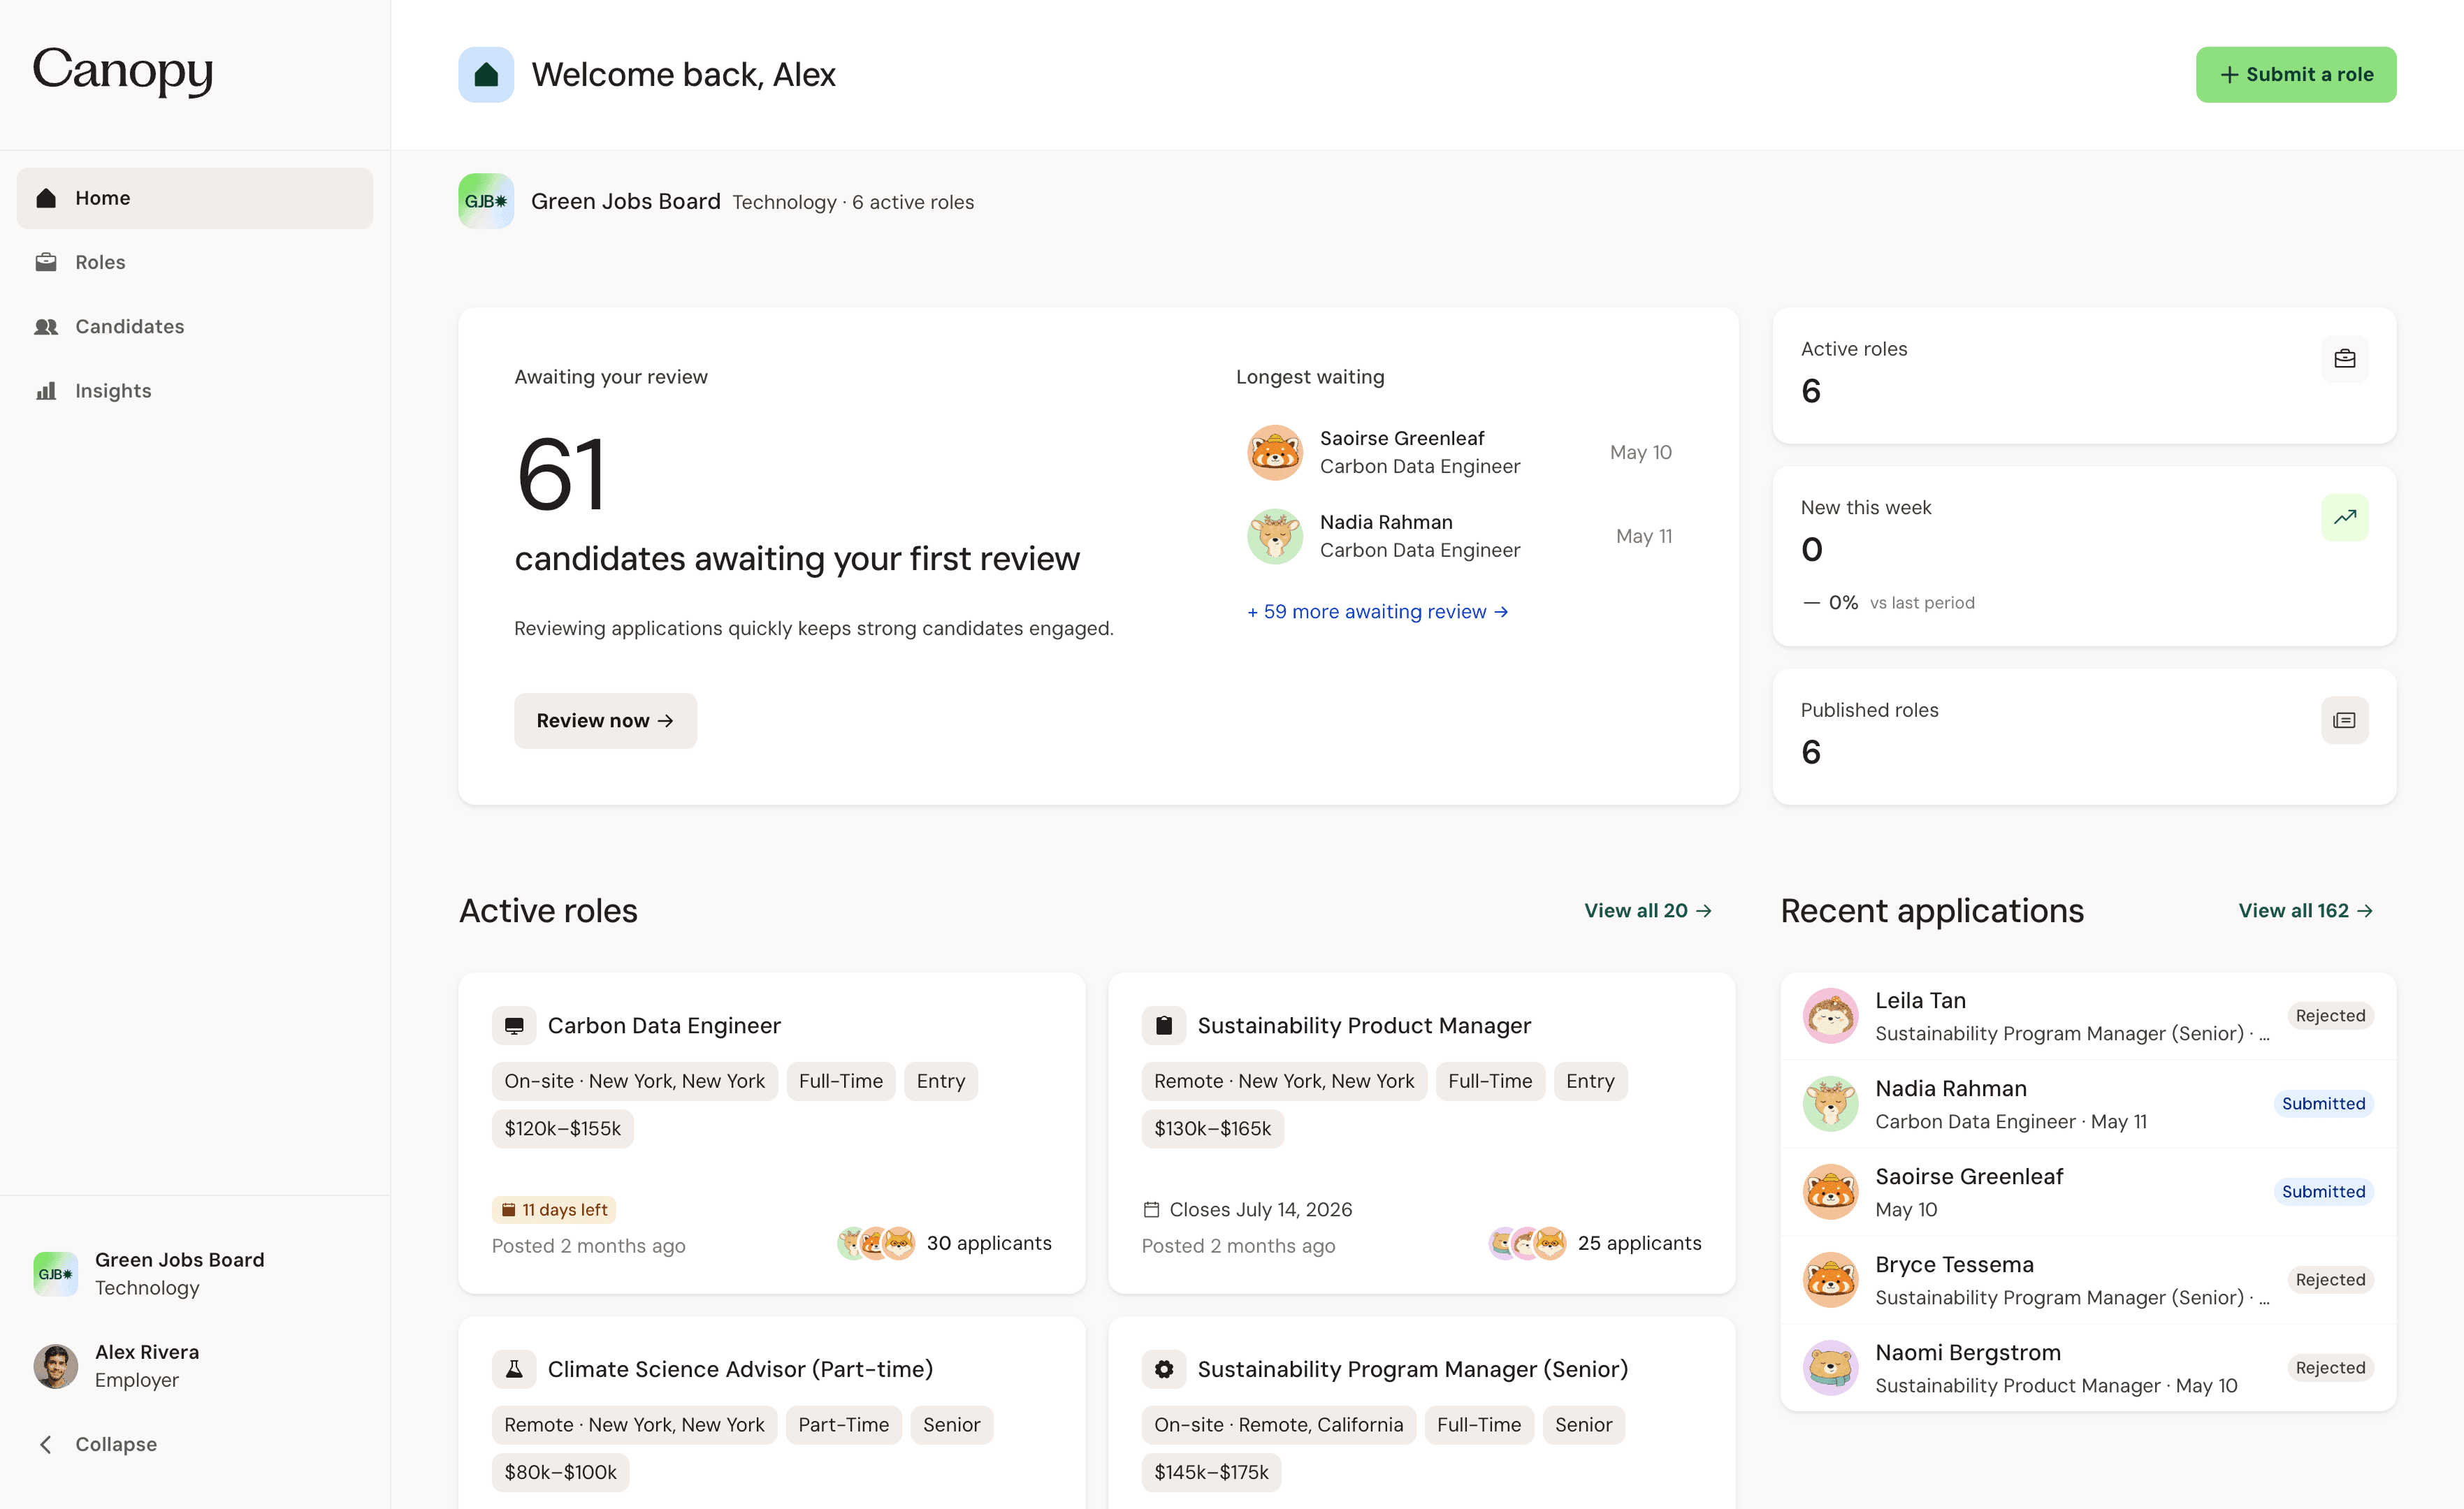
Task: Click the clipboard icon on Sustainability Product Manager
Action: click(1164, 1025)
